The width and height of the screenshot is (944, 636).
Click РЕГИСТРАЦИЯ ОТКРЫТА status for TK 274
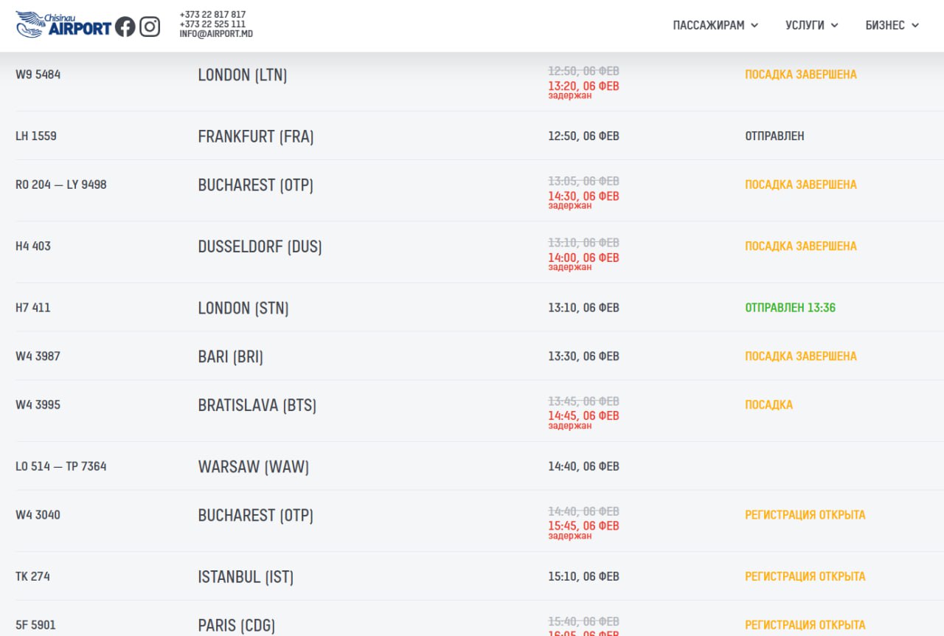click(x=805, y=576)
